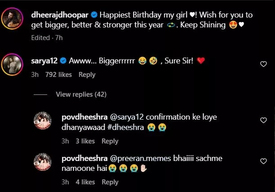View 3 likes on povdheeshra's reply
This screenshot has width=275, height=192.
coord(84,141)
